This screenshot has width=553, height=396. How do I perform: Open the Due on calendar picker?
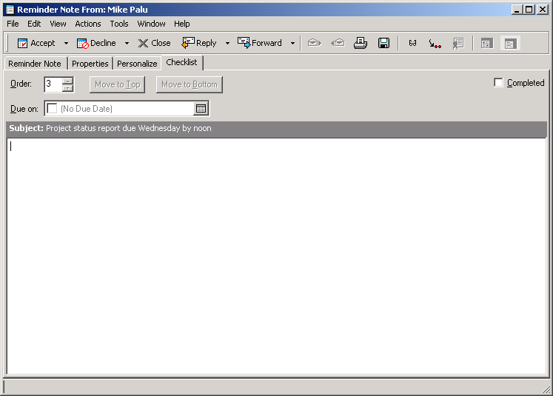point(201,109)
